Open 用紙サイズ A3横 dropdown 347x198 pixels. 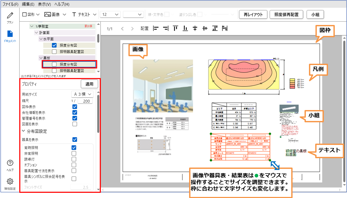coord(82,94)
